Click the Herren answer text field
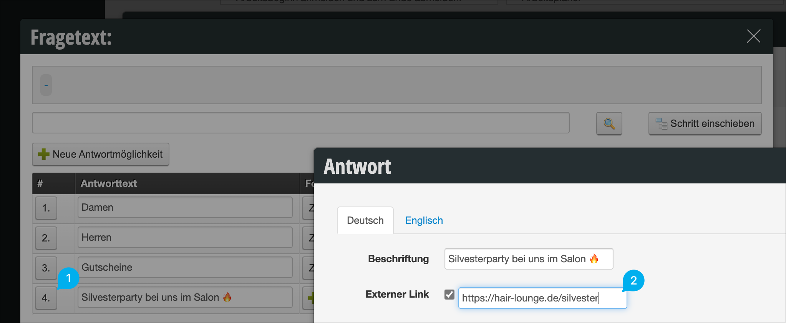786x323 pixels. [185, 238]
